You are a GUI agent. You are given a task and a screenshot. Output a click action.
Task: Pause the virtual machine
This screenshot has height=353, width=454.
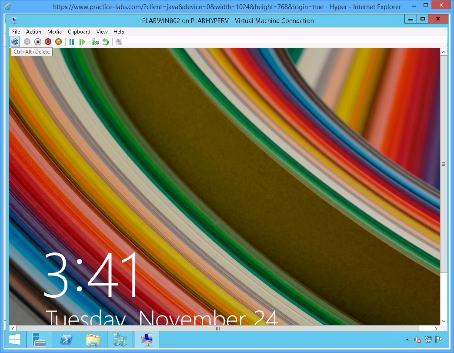point(72,41)
